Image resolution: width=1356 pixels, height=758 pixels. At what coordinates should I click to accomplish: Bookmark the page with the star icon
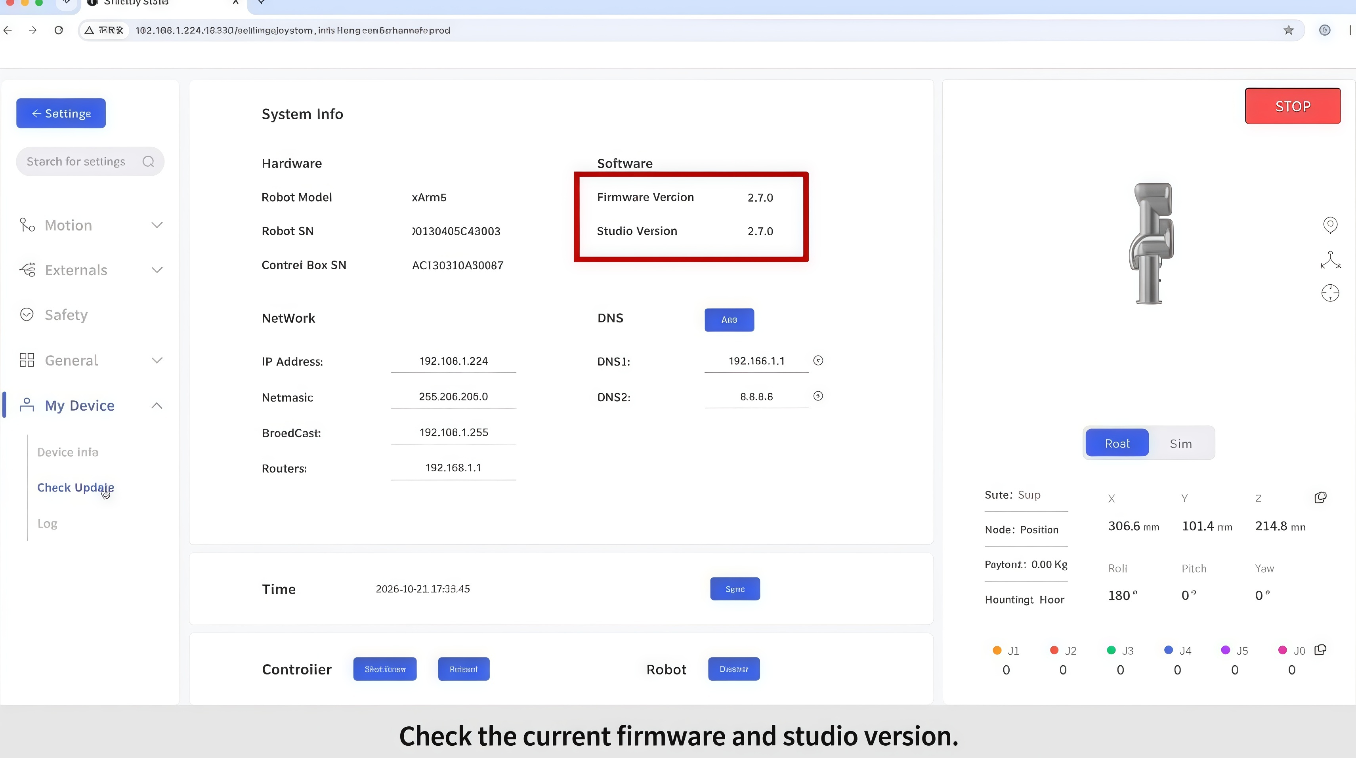[x=1288, y=30]
